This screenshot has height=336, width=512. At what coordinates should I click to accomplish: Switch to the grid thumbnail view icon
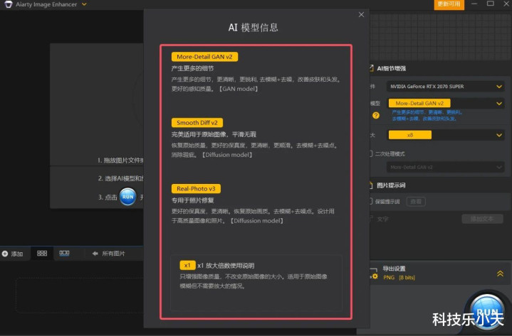pyautogui.click(x=42, y=254)
